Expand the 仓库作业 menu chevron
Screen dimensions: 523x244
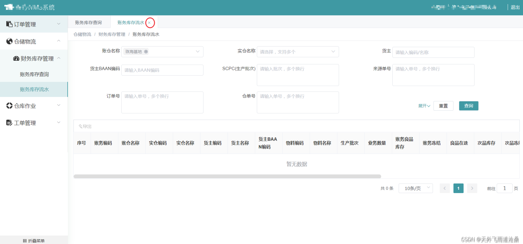59,105
